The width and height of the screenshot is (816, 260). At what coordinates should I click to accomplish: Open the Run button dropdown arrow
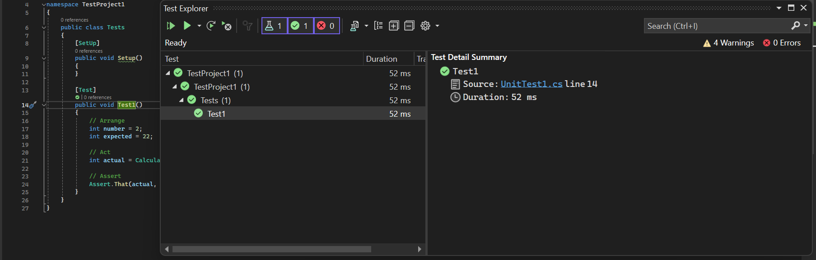pos(199,26)
